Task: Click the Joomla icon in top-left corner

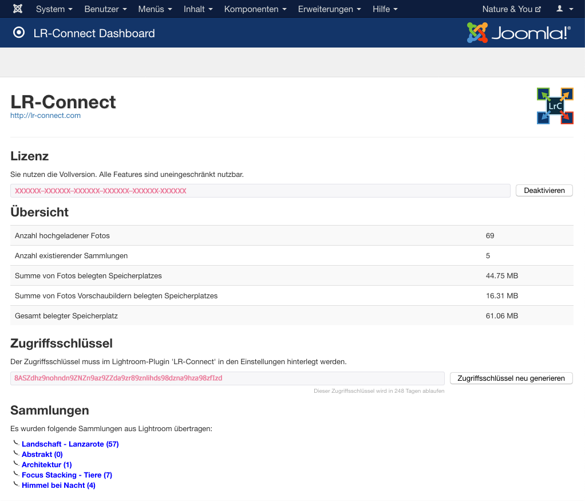Action: coord(17,9)
